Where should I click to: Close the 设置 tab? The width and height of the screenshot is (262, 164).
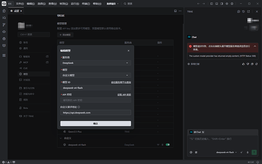click(21, 11)
